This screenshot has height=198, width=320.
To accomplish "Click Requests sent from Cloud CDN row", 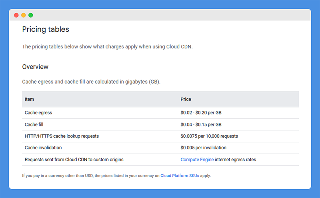I will (x=160, y=160).
